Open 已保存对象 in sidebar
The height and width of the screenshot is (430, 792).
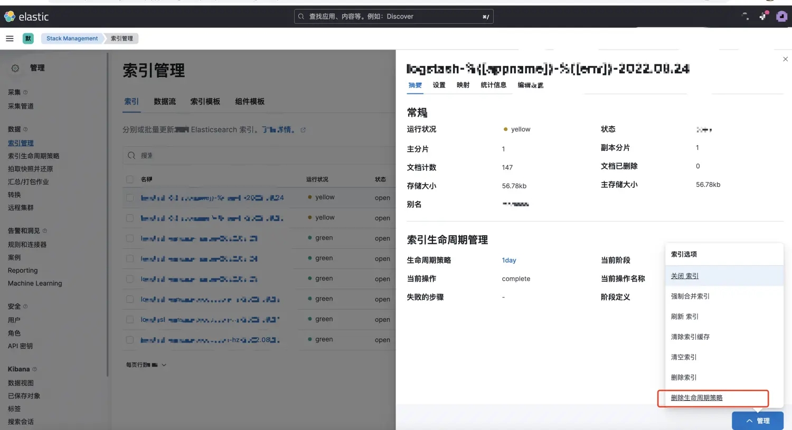point(24,396)
